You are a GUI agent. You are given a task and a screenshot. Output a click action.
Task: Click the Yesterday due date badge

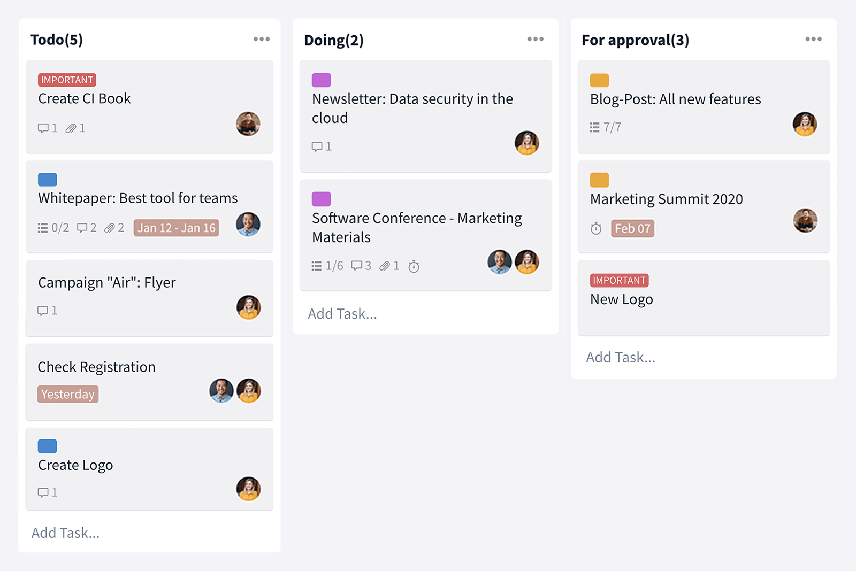coord(68,394)
